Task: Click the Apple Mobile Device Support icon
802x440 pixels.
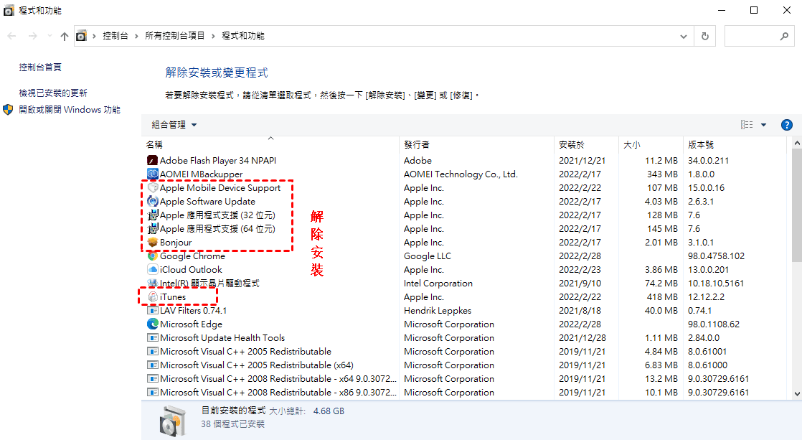Action: pyautogui.click(x=152, y=188)
